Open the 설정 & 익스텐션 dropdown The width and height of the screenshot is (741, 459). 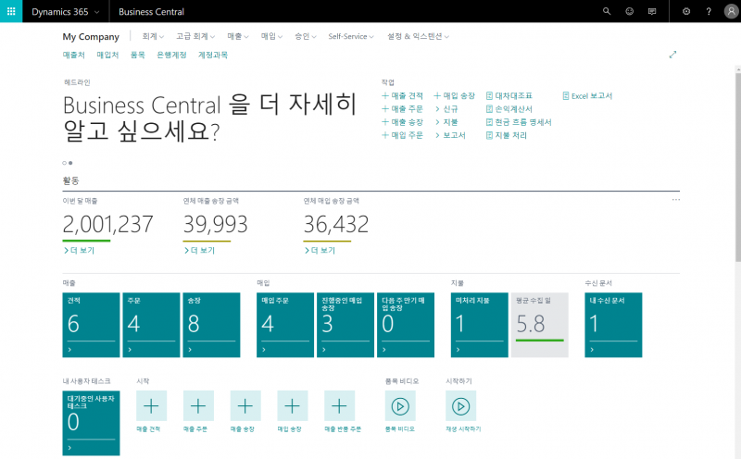pos(418,36)
